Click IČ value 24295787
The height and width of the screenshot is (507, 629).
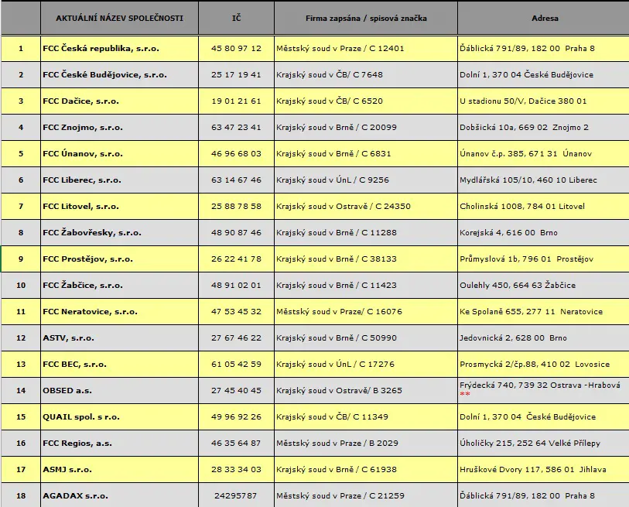(x=235, y=495)
